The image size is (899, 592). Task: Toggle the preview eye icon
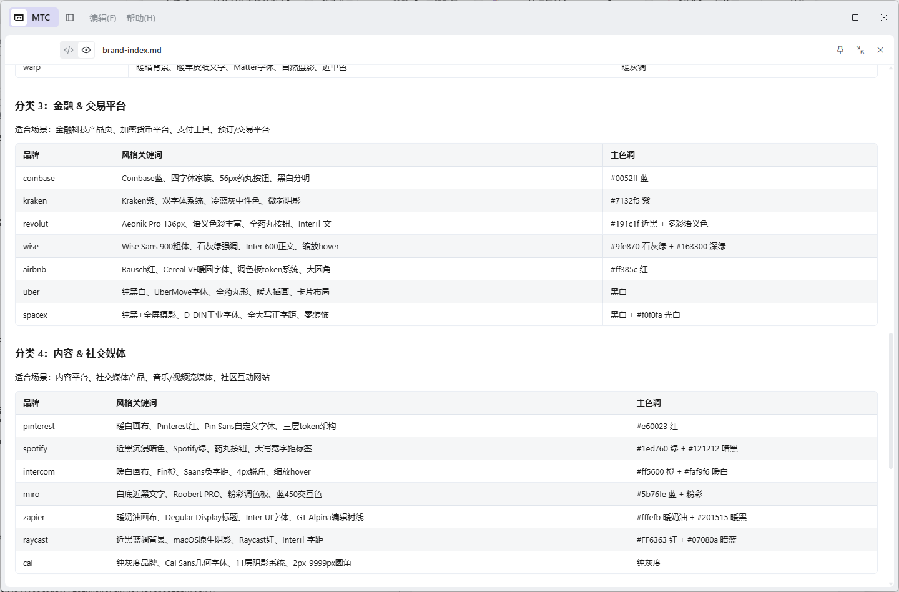tap(86, 50)
